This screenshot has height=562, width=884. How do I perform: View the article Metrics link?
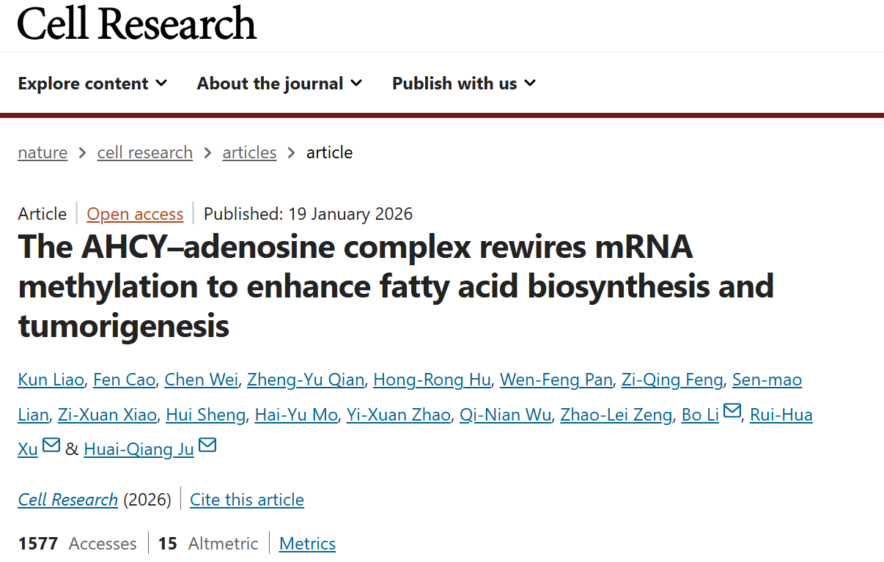(307, 544)
